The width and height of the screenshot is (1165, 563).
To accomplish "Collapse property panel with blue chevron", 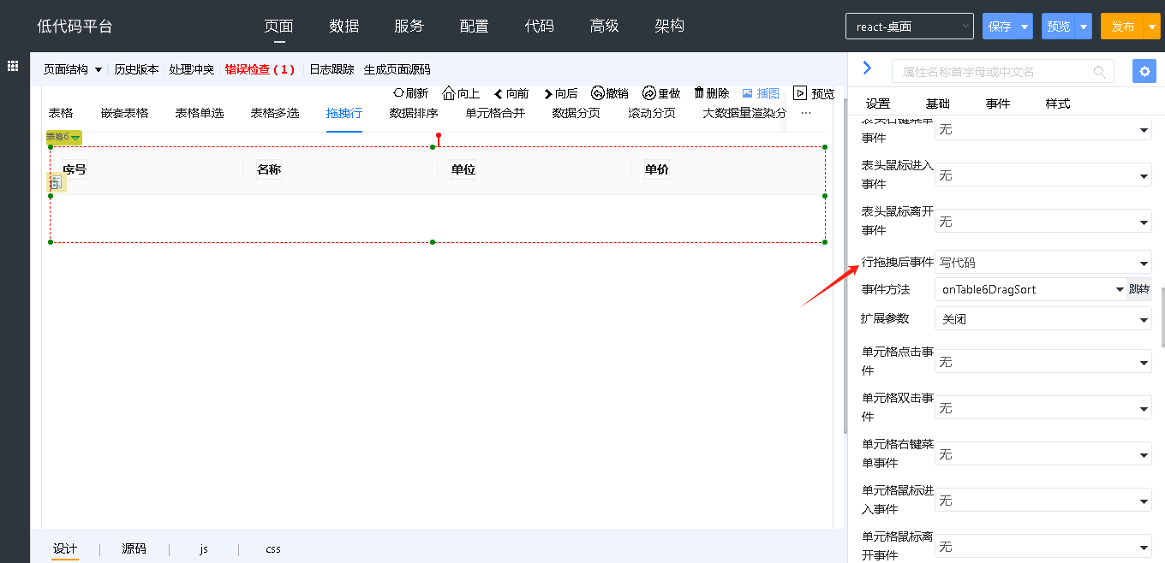I will (x=867, y=68).
